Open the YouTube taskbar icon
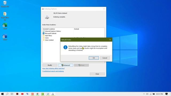The image size is (171, 96). pos(22,94)
